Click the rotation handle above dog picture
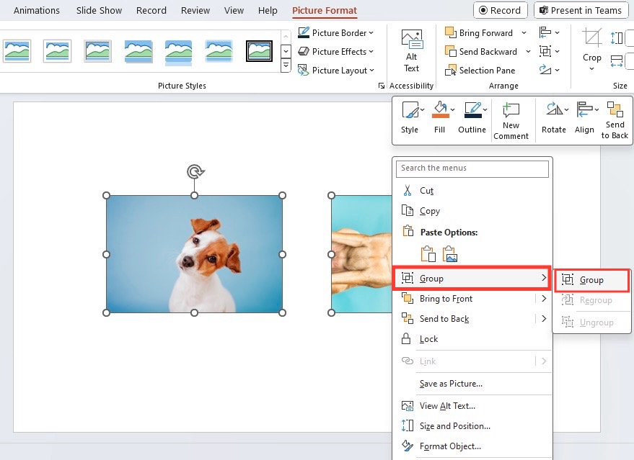The height and width of the screenshot is (460, 634). 195,171
